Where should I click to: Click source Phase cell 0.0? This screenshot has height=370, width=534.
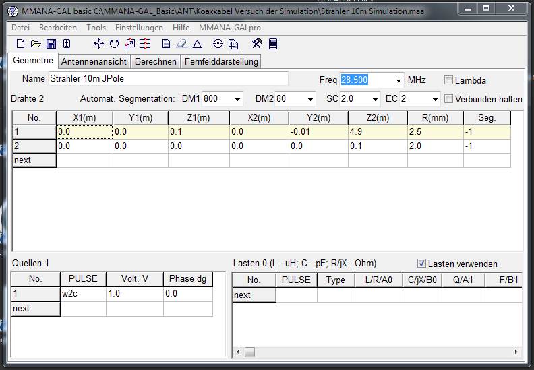pos(188,294)
